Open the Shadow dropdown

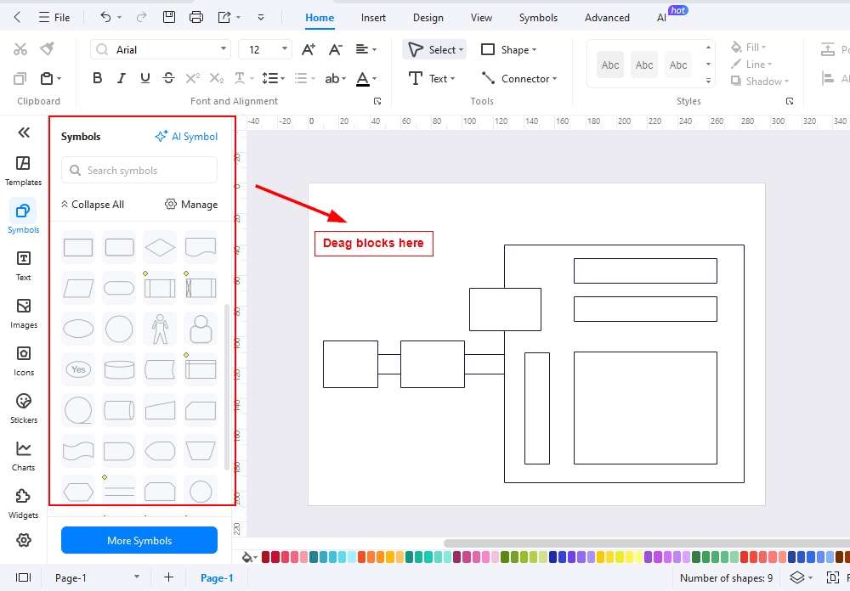pos(759,82)
